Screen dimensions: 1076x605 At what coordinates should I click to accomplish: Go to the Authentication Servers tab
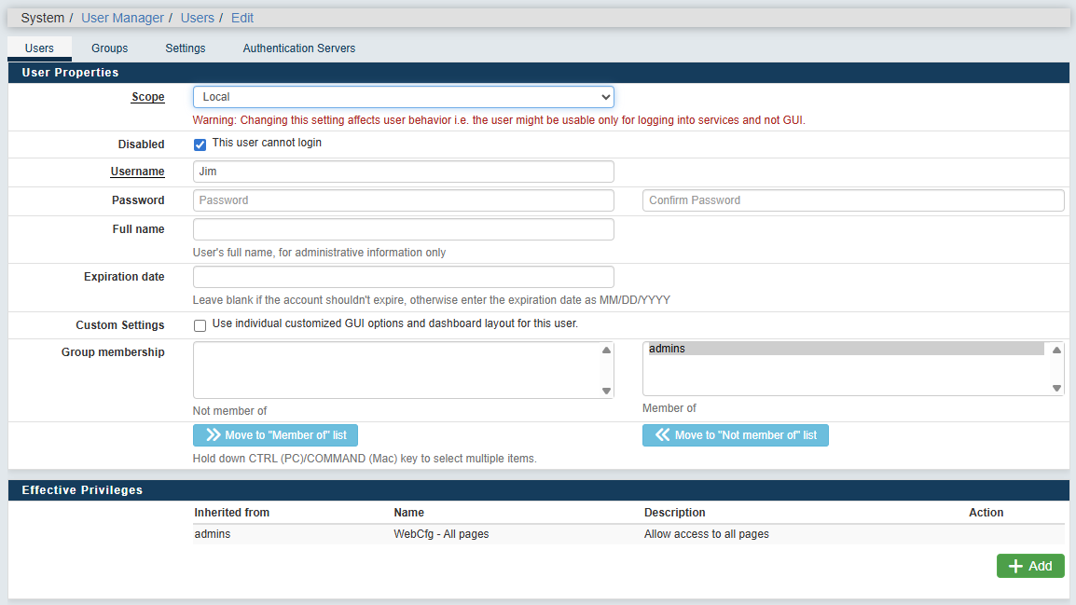298,48
